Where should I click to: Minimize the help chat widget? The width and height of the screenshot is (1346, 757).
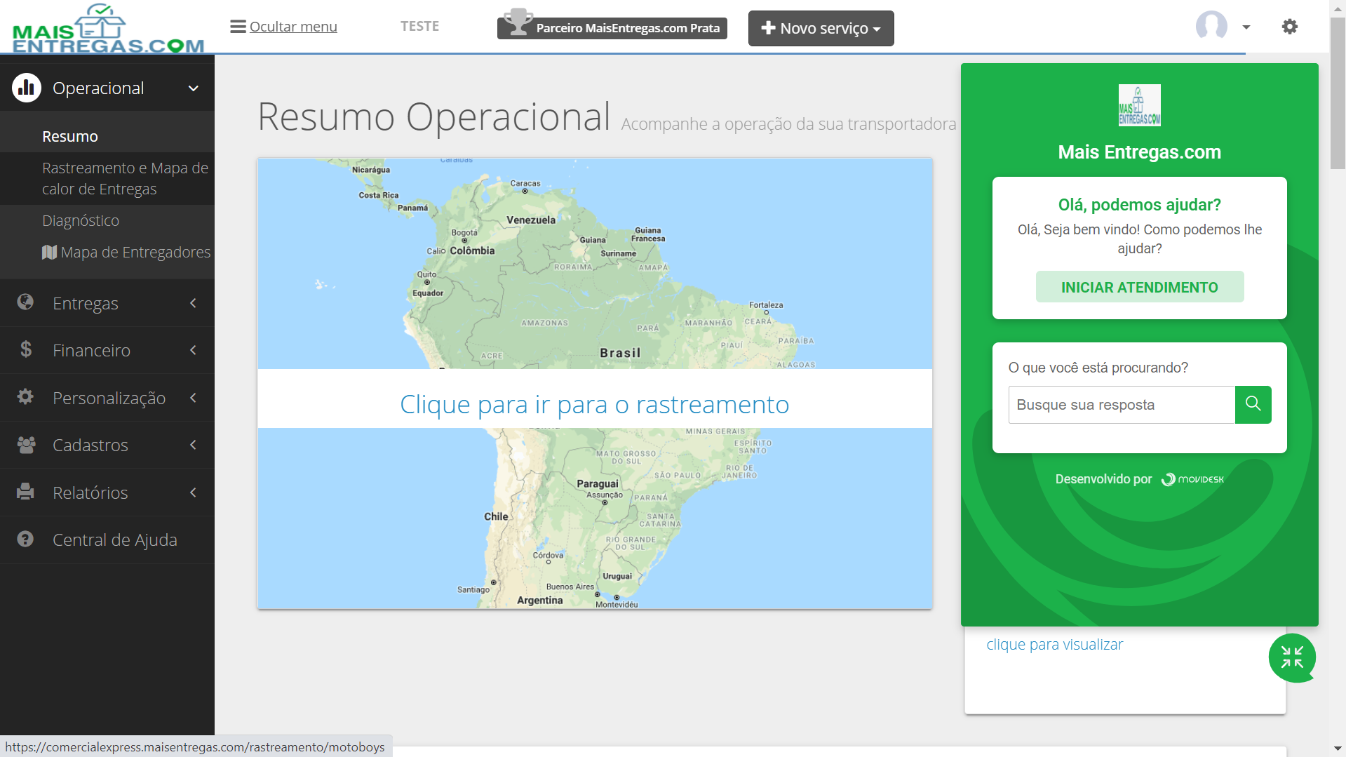pos(1292,657)
